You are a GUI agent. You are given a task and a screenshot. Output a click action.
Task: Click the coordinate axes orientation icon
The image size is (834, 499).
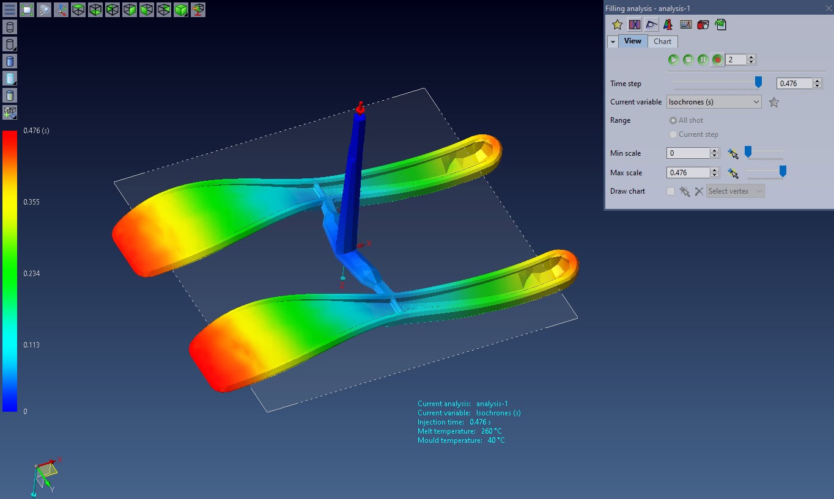coord(61,10)
